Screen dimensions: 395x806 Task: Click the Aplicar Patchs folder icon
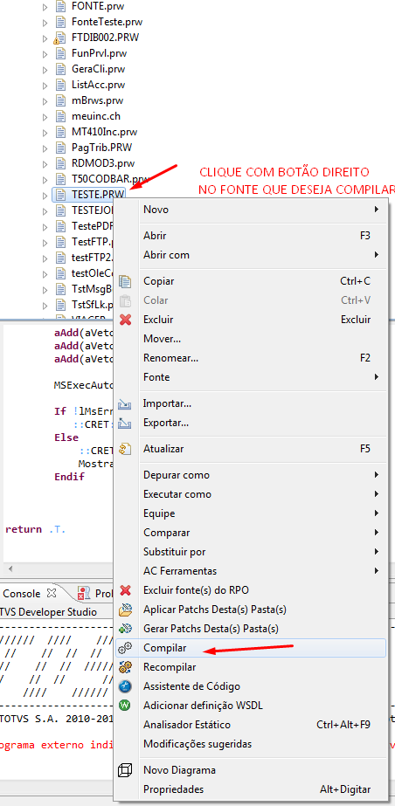125,610
